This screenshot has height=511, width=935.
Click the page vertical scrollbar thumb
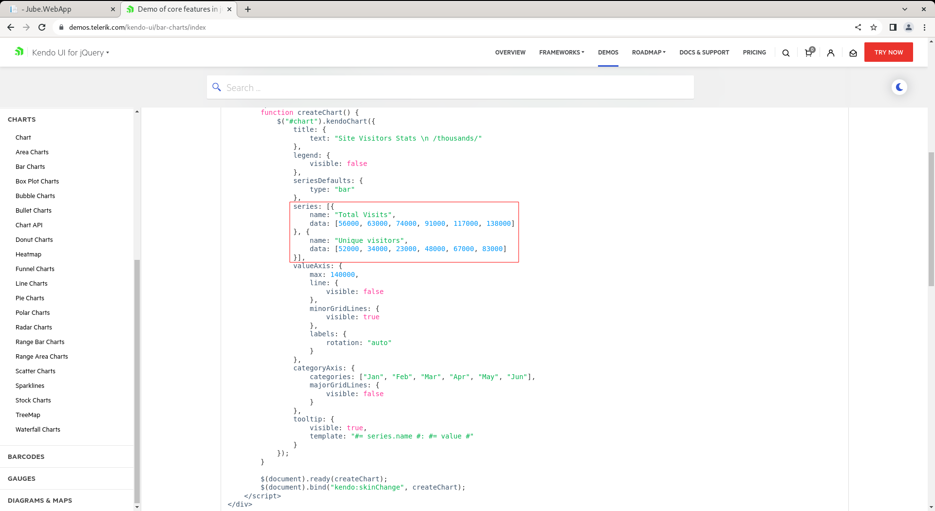point(931,219)
